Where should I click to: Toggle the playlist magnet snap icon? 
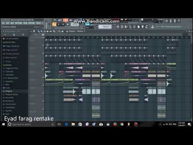tap(34, 31)
